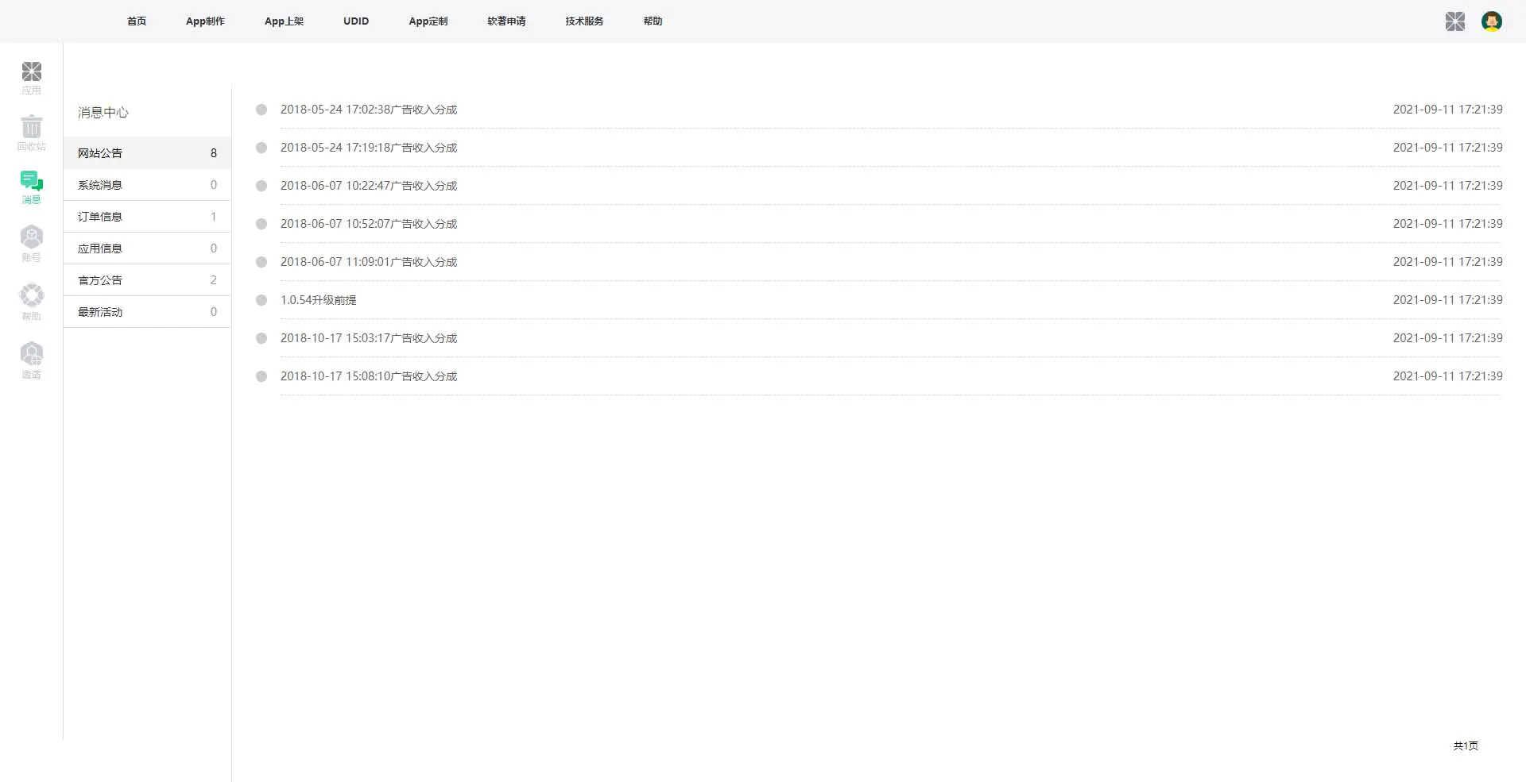Screen dimensions: 1526x782
Task: Open App定制 in top navigation
Action: coord(428,21)
